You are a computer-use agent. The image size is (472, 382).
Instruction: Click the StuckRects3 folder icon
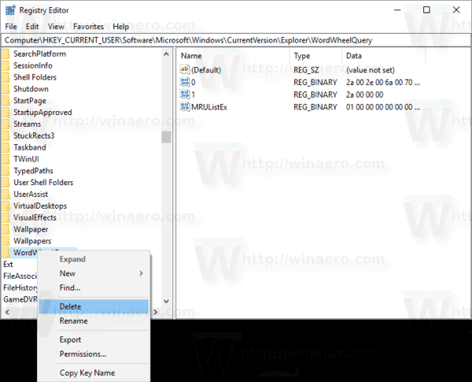tap(6, 136)
